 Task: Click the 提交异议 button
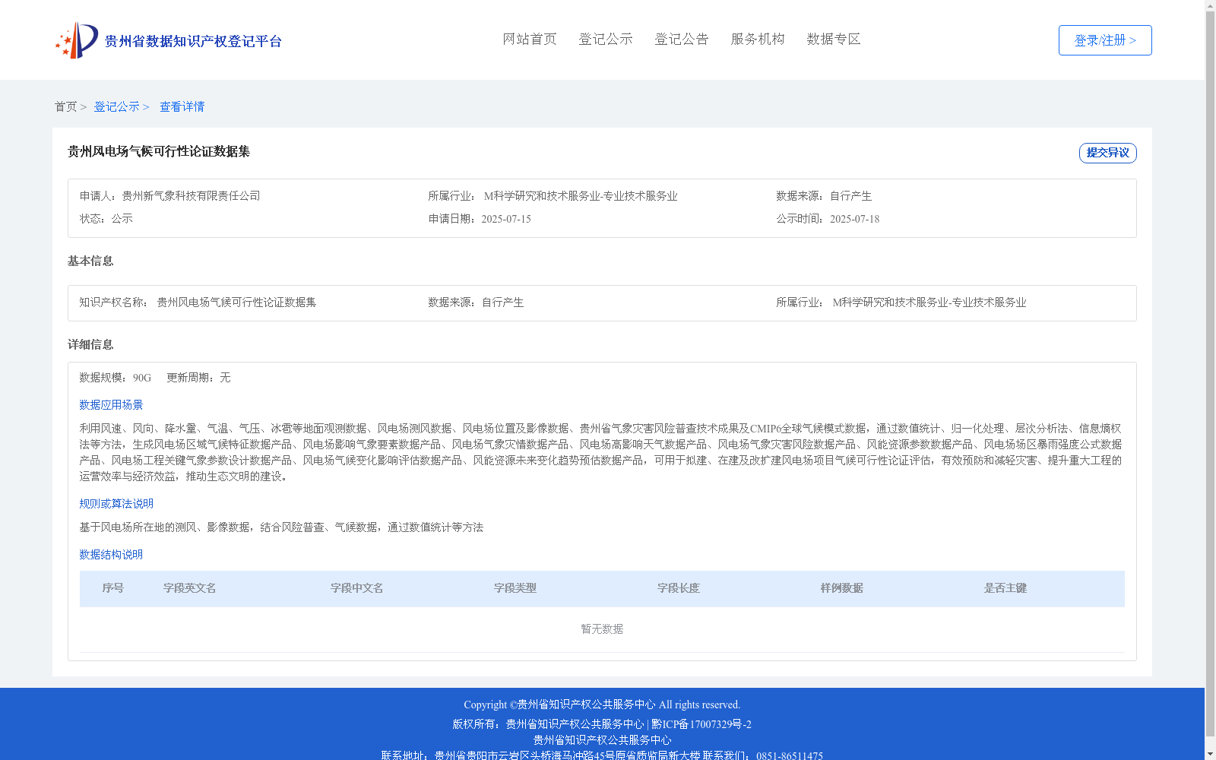(1108, 153)
